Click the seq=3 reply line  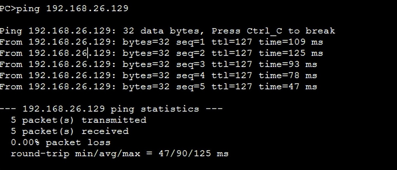[x=158, y=64]
